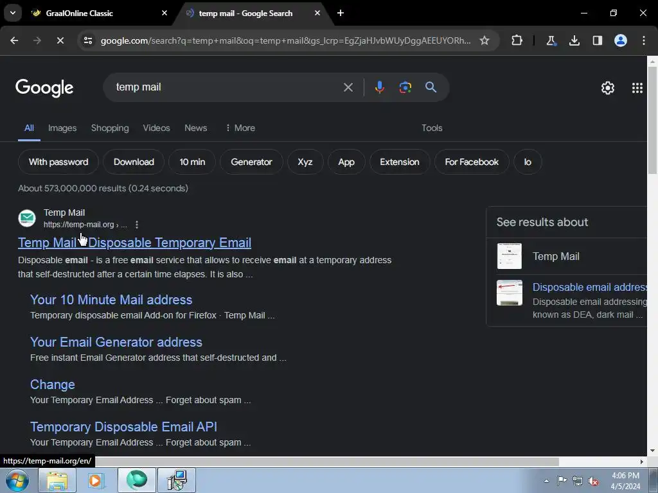
Task: Click the URL address bar
Action: [x=285, y=40]
